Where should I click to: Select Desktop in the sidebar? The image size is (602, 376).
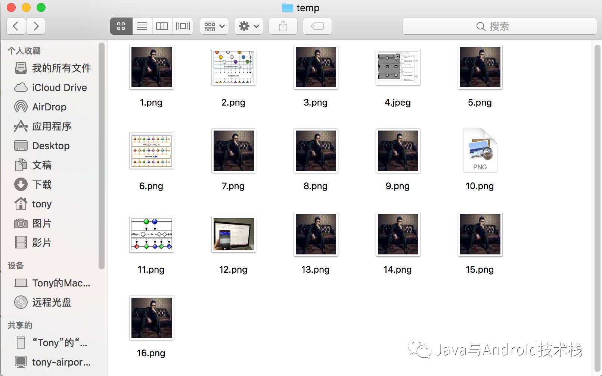click(x=53, y=145)
